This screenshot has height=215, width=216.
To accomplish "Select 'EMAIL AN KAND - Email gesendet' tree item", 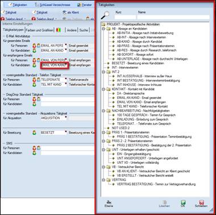I will (139, 98).
